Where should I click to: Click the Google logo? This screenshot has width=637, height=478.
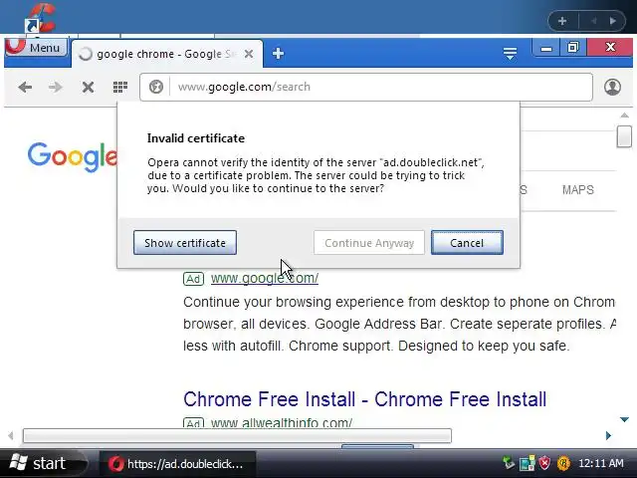pyautogui.click(x=73, y=156)
